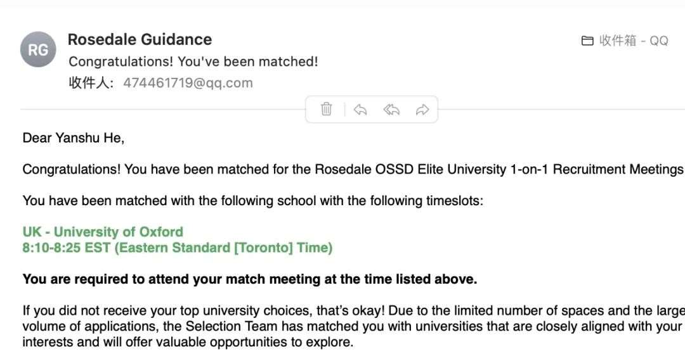
Task: Forward this email with the forward arrow icon
Action: [422, 110]
